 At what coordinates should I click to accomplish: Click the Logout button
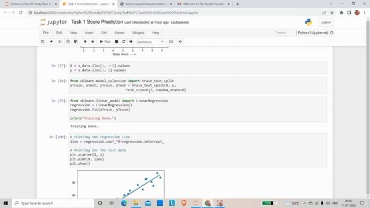325,22
